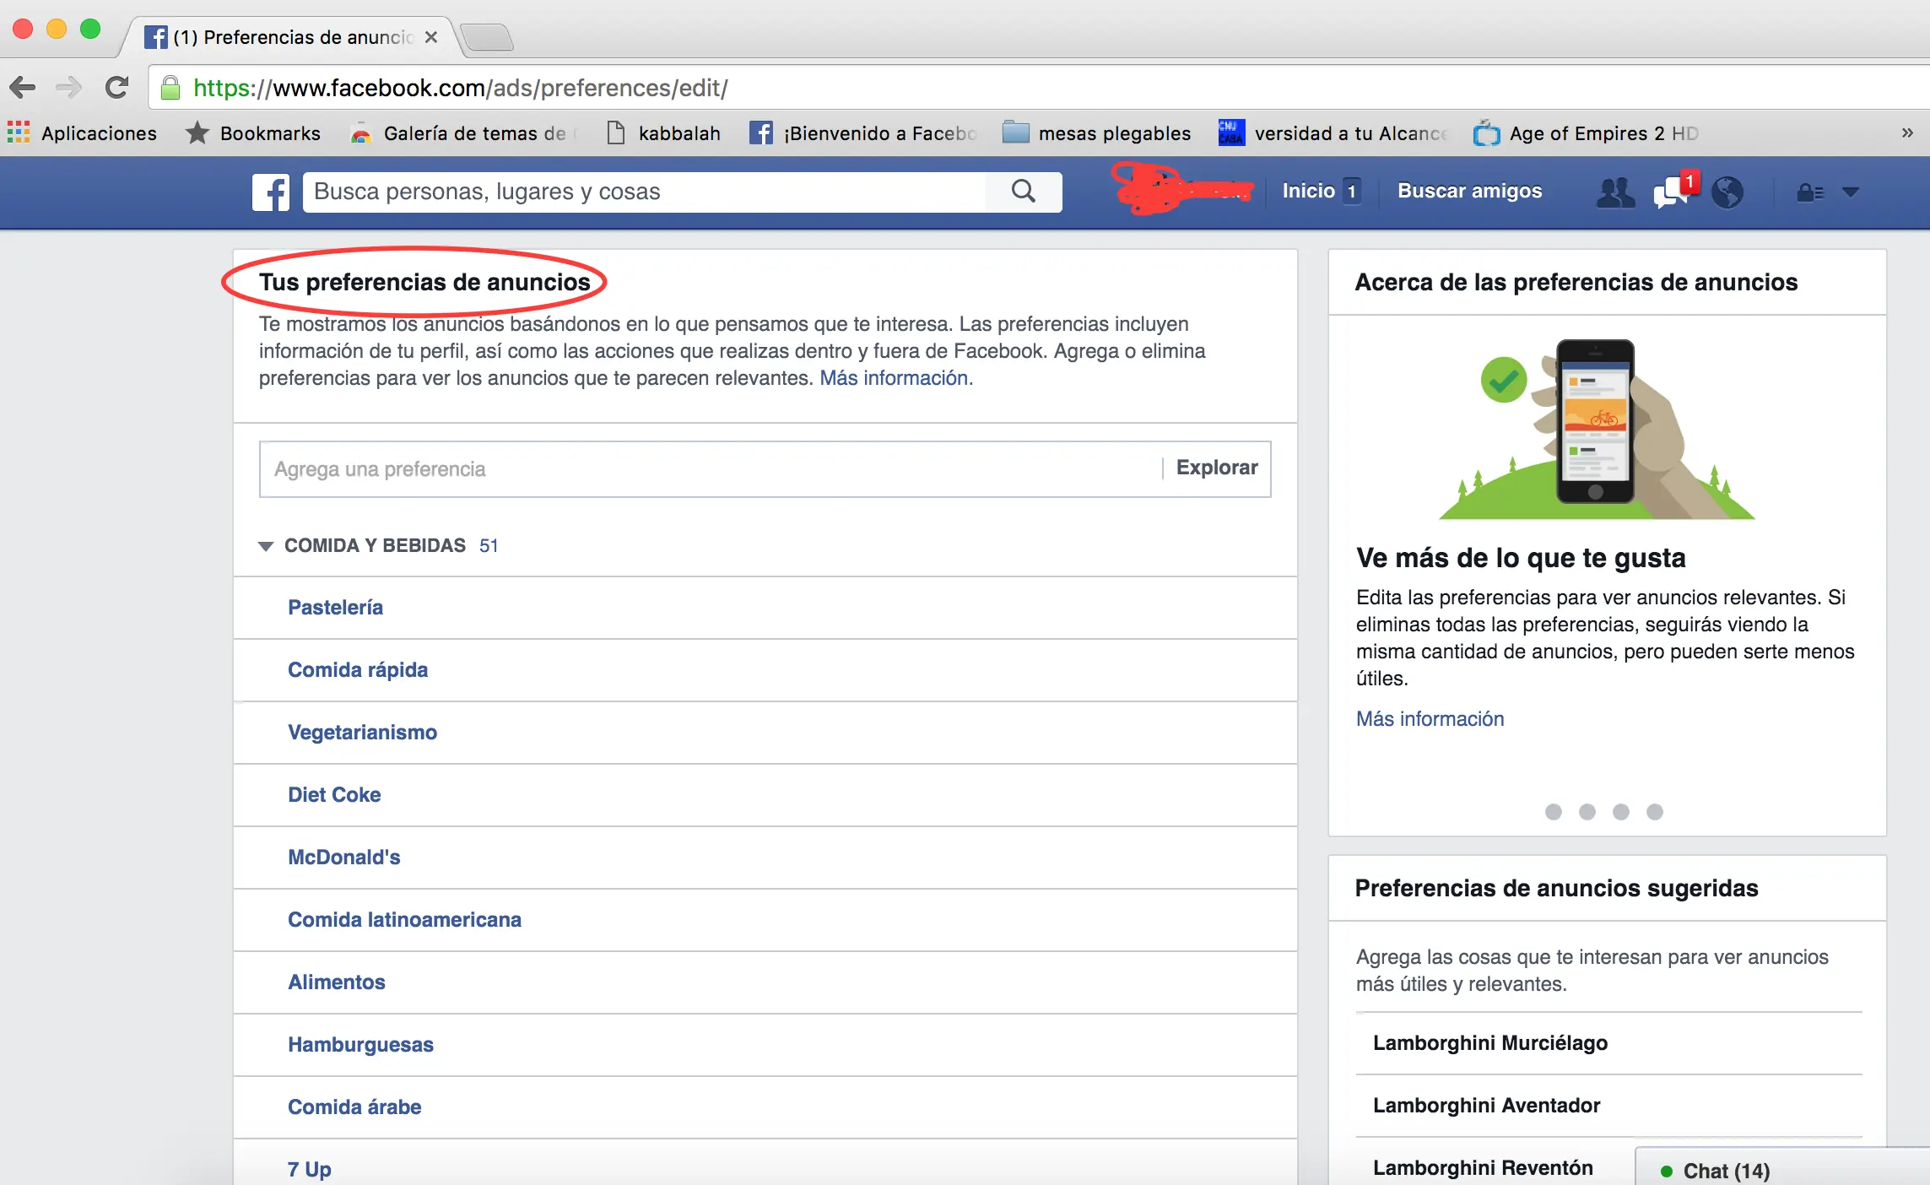Open Galería de temas bookmark
The width and height of the screenshot is (1930, 1185).
coord(463,133)
